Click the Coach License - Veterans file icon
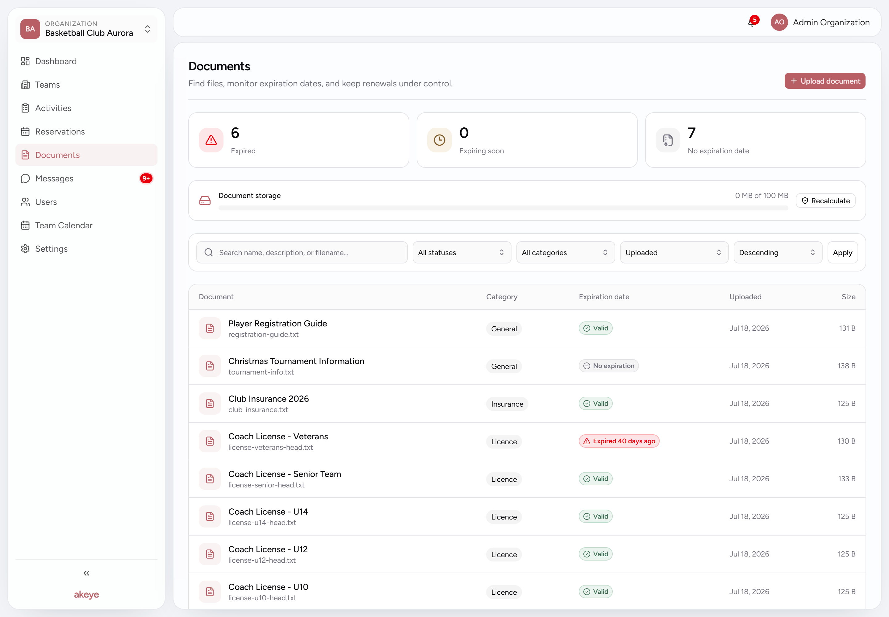Image resolution: width=889 pixels, height=617 pixels. tap(210, 441)
